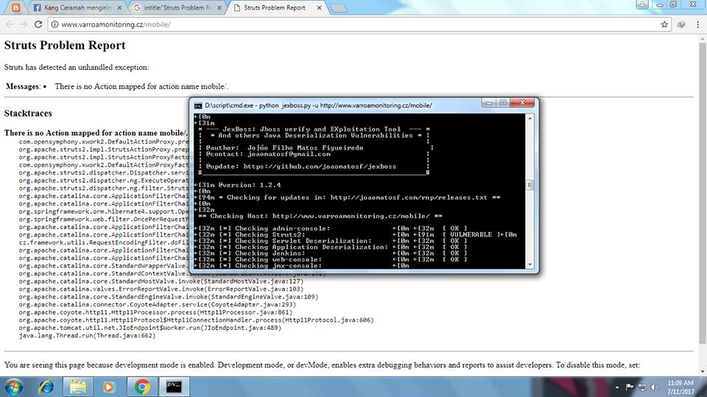
Task: Click 'Checking Struts2:' VULNERABLE line in cmd
Action: [355, 234]
